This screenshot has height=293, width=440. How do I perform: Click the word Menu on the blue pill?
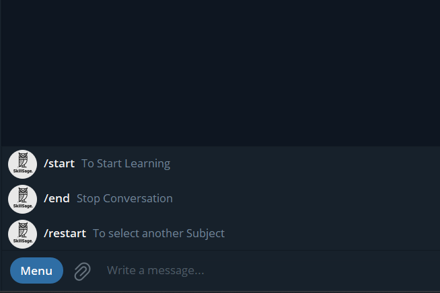tap(36, 271)
